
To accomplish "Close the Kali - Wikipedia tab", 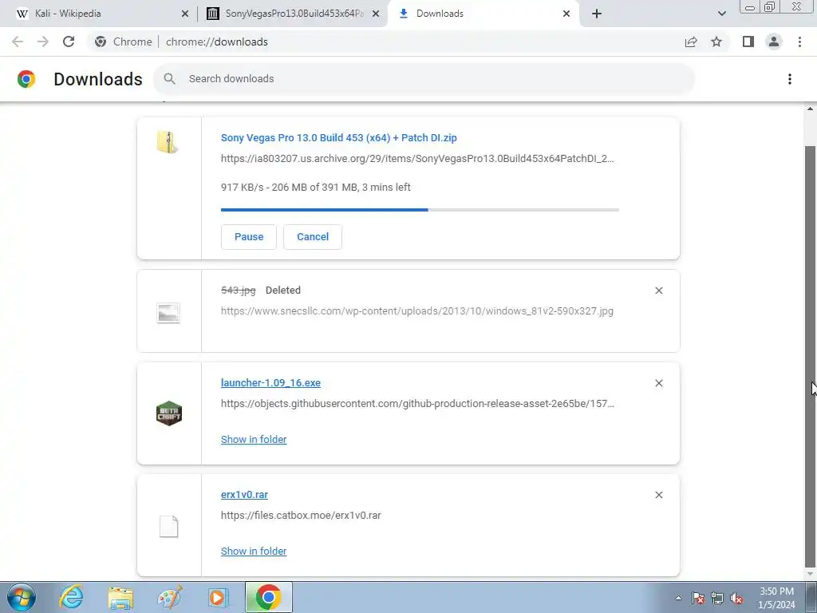I will click(185, 14).
